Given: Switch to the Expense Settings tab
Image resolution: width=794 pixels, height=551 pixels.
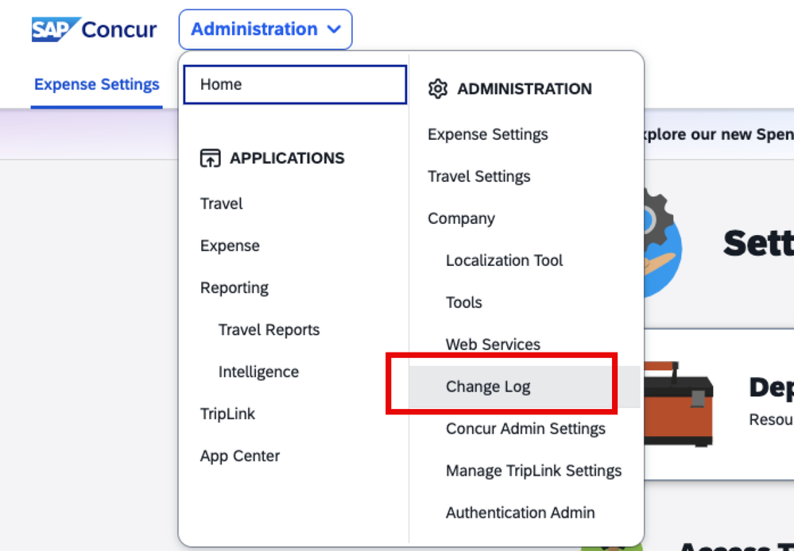Looking at the screenshot, I should (x=97, y=84).
